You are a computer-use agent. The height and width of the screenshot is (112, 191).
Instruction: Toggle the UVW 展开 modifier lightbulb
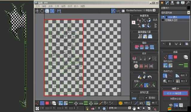tap(163, 17)
